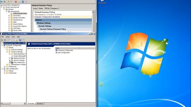
Task: Expand Preferences under Computer Configuration
Action: pyautogui.click(x=5, y=67)
